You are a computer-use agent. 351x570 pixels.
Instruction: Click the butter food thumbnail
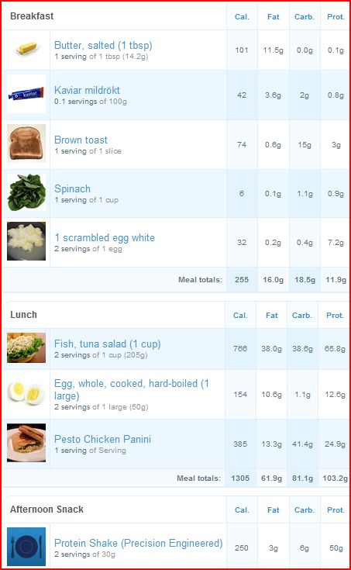[26, 49]
